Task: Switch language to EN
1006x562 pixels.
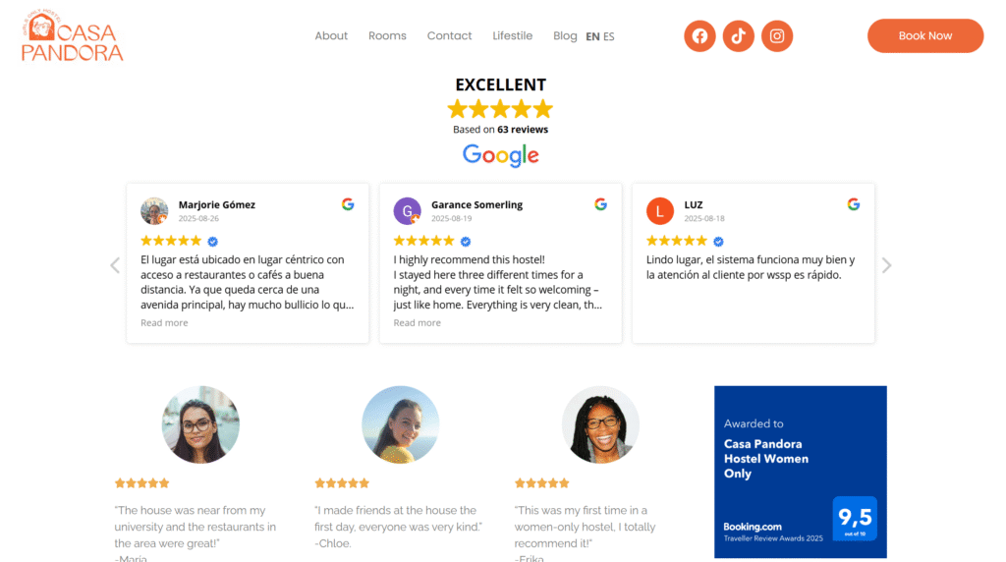Action: click(x=592, y=36)
